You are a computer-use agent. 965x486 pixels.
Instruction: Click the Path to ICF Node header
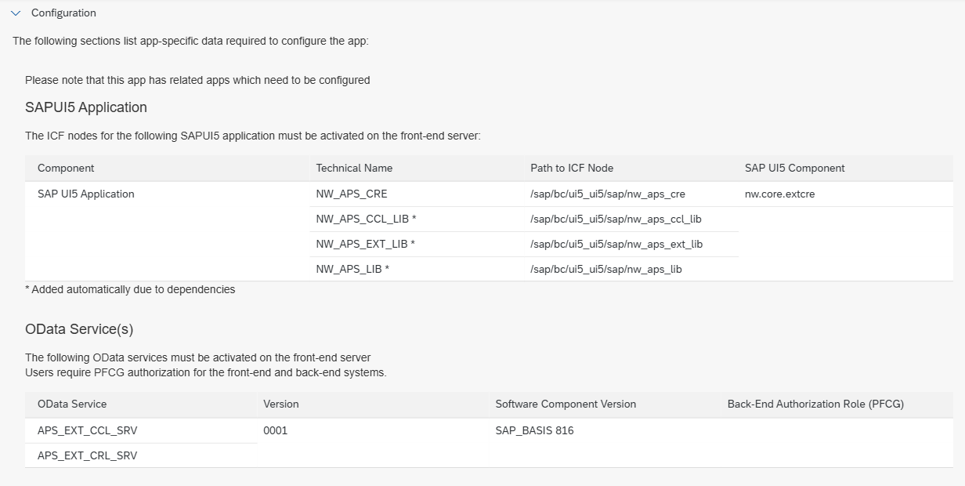pyautogui.click(x=572, y=168)
